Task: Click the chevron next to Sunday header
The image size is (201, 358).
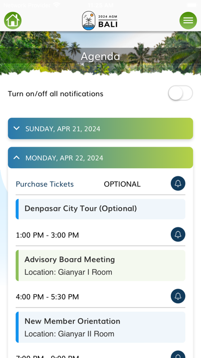Action: click(x=16, y=128)
